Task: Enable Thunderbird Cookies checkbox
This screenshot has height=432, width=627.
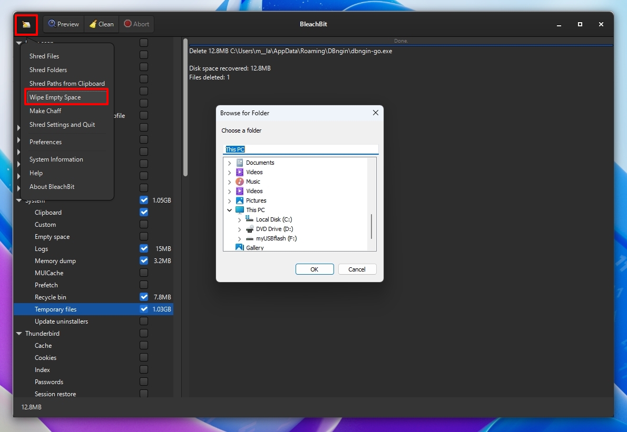Action: [x=144, y=357]
